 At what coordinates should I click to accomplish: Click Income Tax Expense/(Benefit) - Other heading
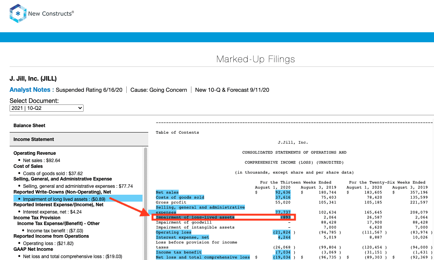pyautogui.click(x=59, y=223)
